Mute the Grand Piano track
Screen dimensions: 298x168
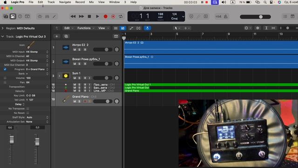[x=74, y=101]
